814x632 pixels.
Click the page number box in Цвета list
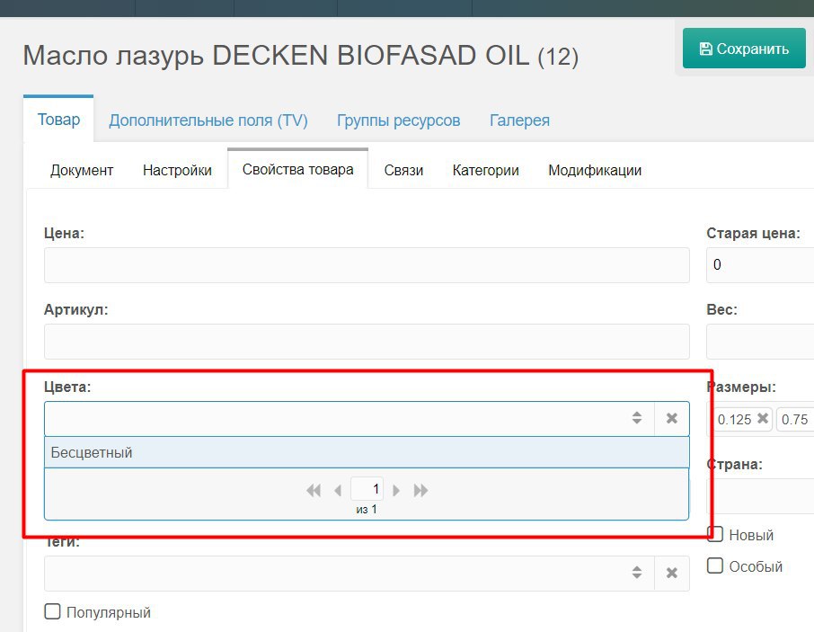(367, 489)
